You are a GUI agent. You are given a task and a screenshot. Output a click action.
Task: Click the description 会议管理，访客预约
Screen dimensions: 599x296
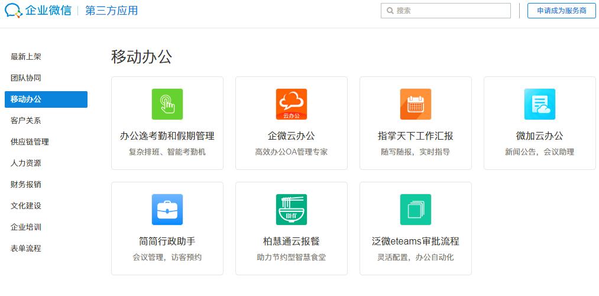point(167,258)
